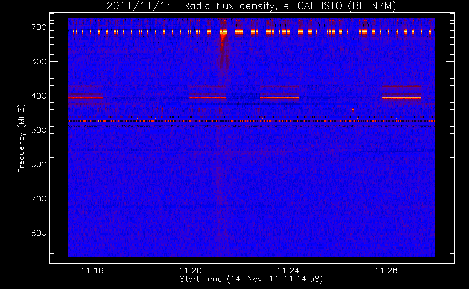Click the "Frequency (MHZ)" axis label
The width and height of the screenshot is (469, 289).
[x=22, y=139]
